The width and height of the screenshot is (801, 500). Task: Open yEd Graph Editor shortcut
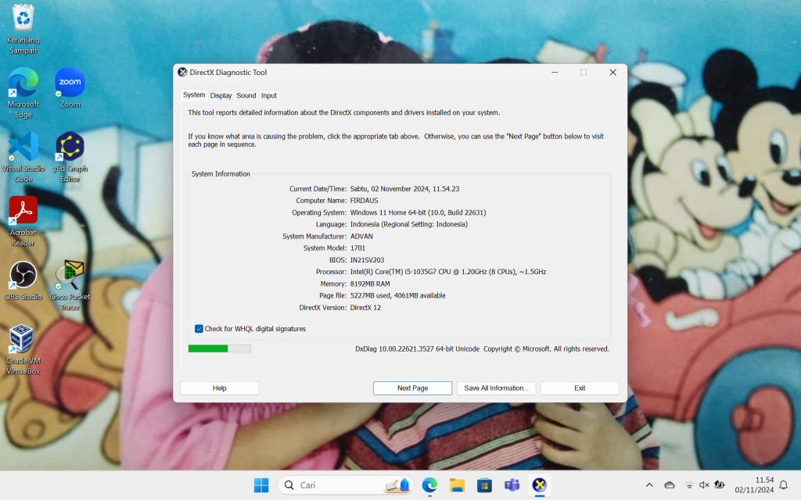(70, 148)
